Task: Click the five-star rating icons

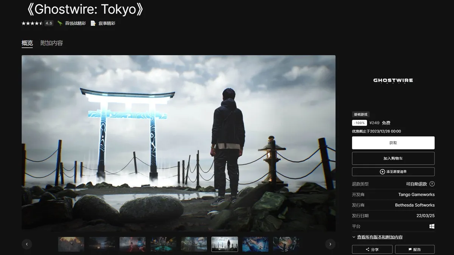Action: [32, 23]
